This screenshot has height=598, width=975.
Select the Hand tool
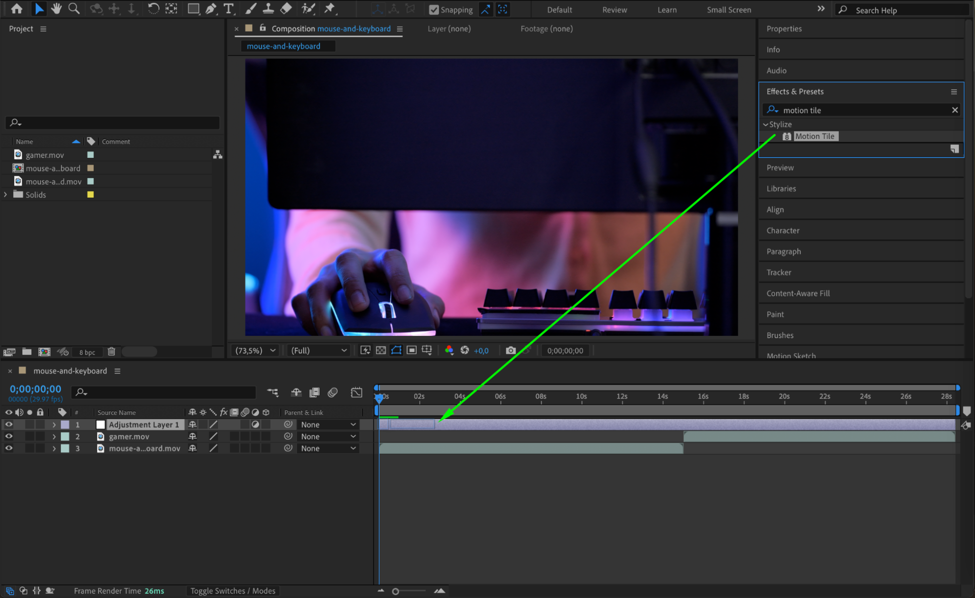[57, 8]
